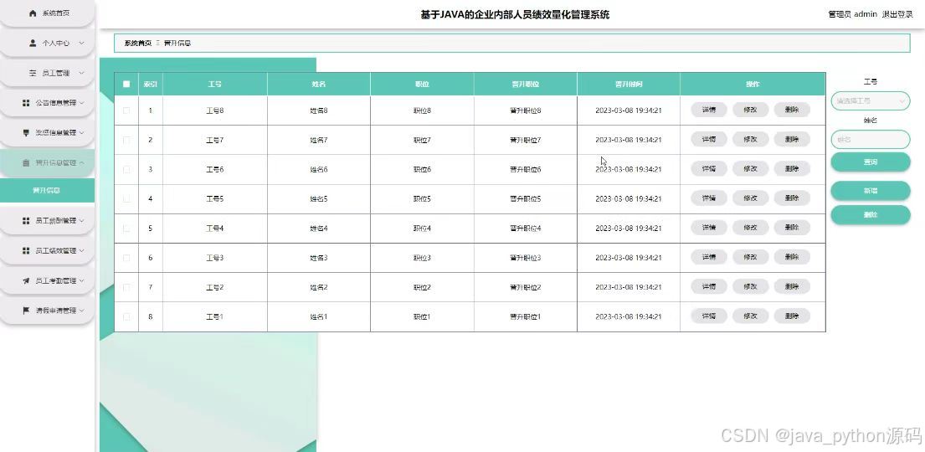Click 删除 for the 工号2 row
The image size is (925, 452).
click(792, 287)
